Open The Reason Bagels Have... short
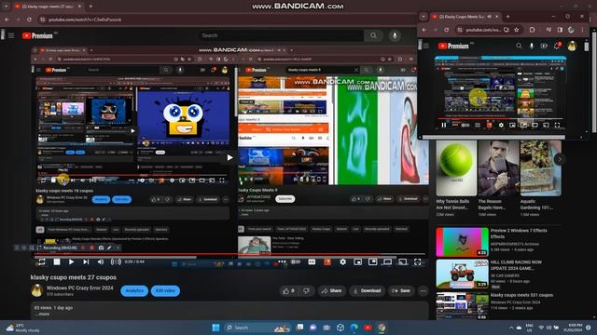The image size is (597, 335). [x=498, y=179]
